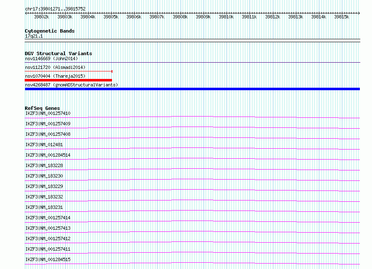The width and height of the screenshot is (372, 269).
Task: Click the thin red nsv1121720 variant line
Action: click(68, 71)
